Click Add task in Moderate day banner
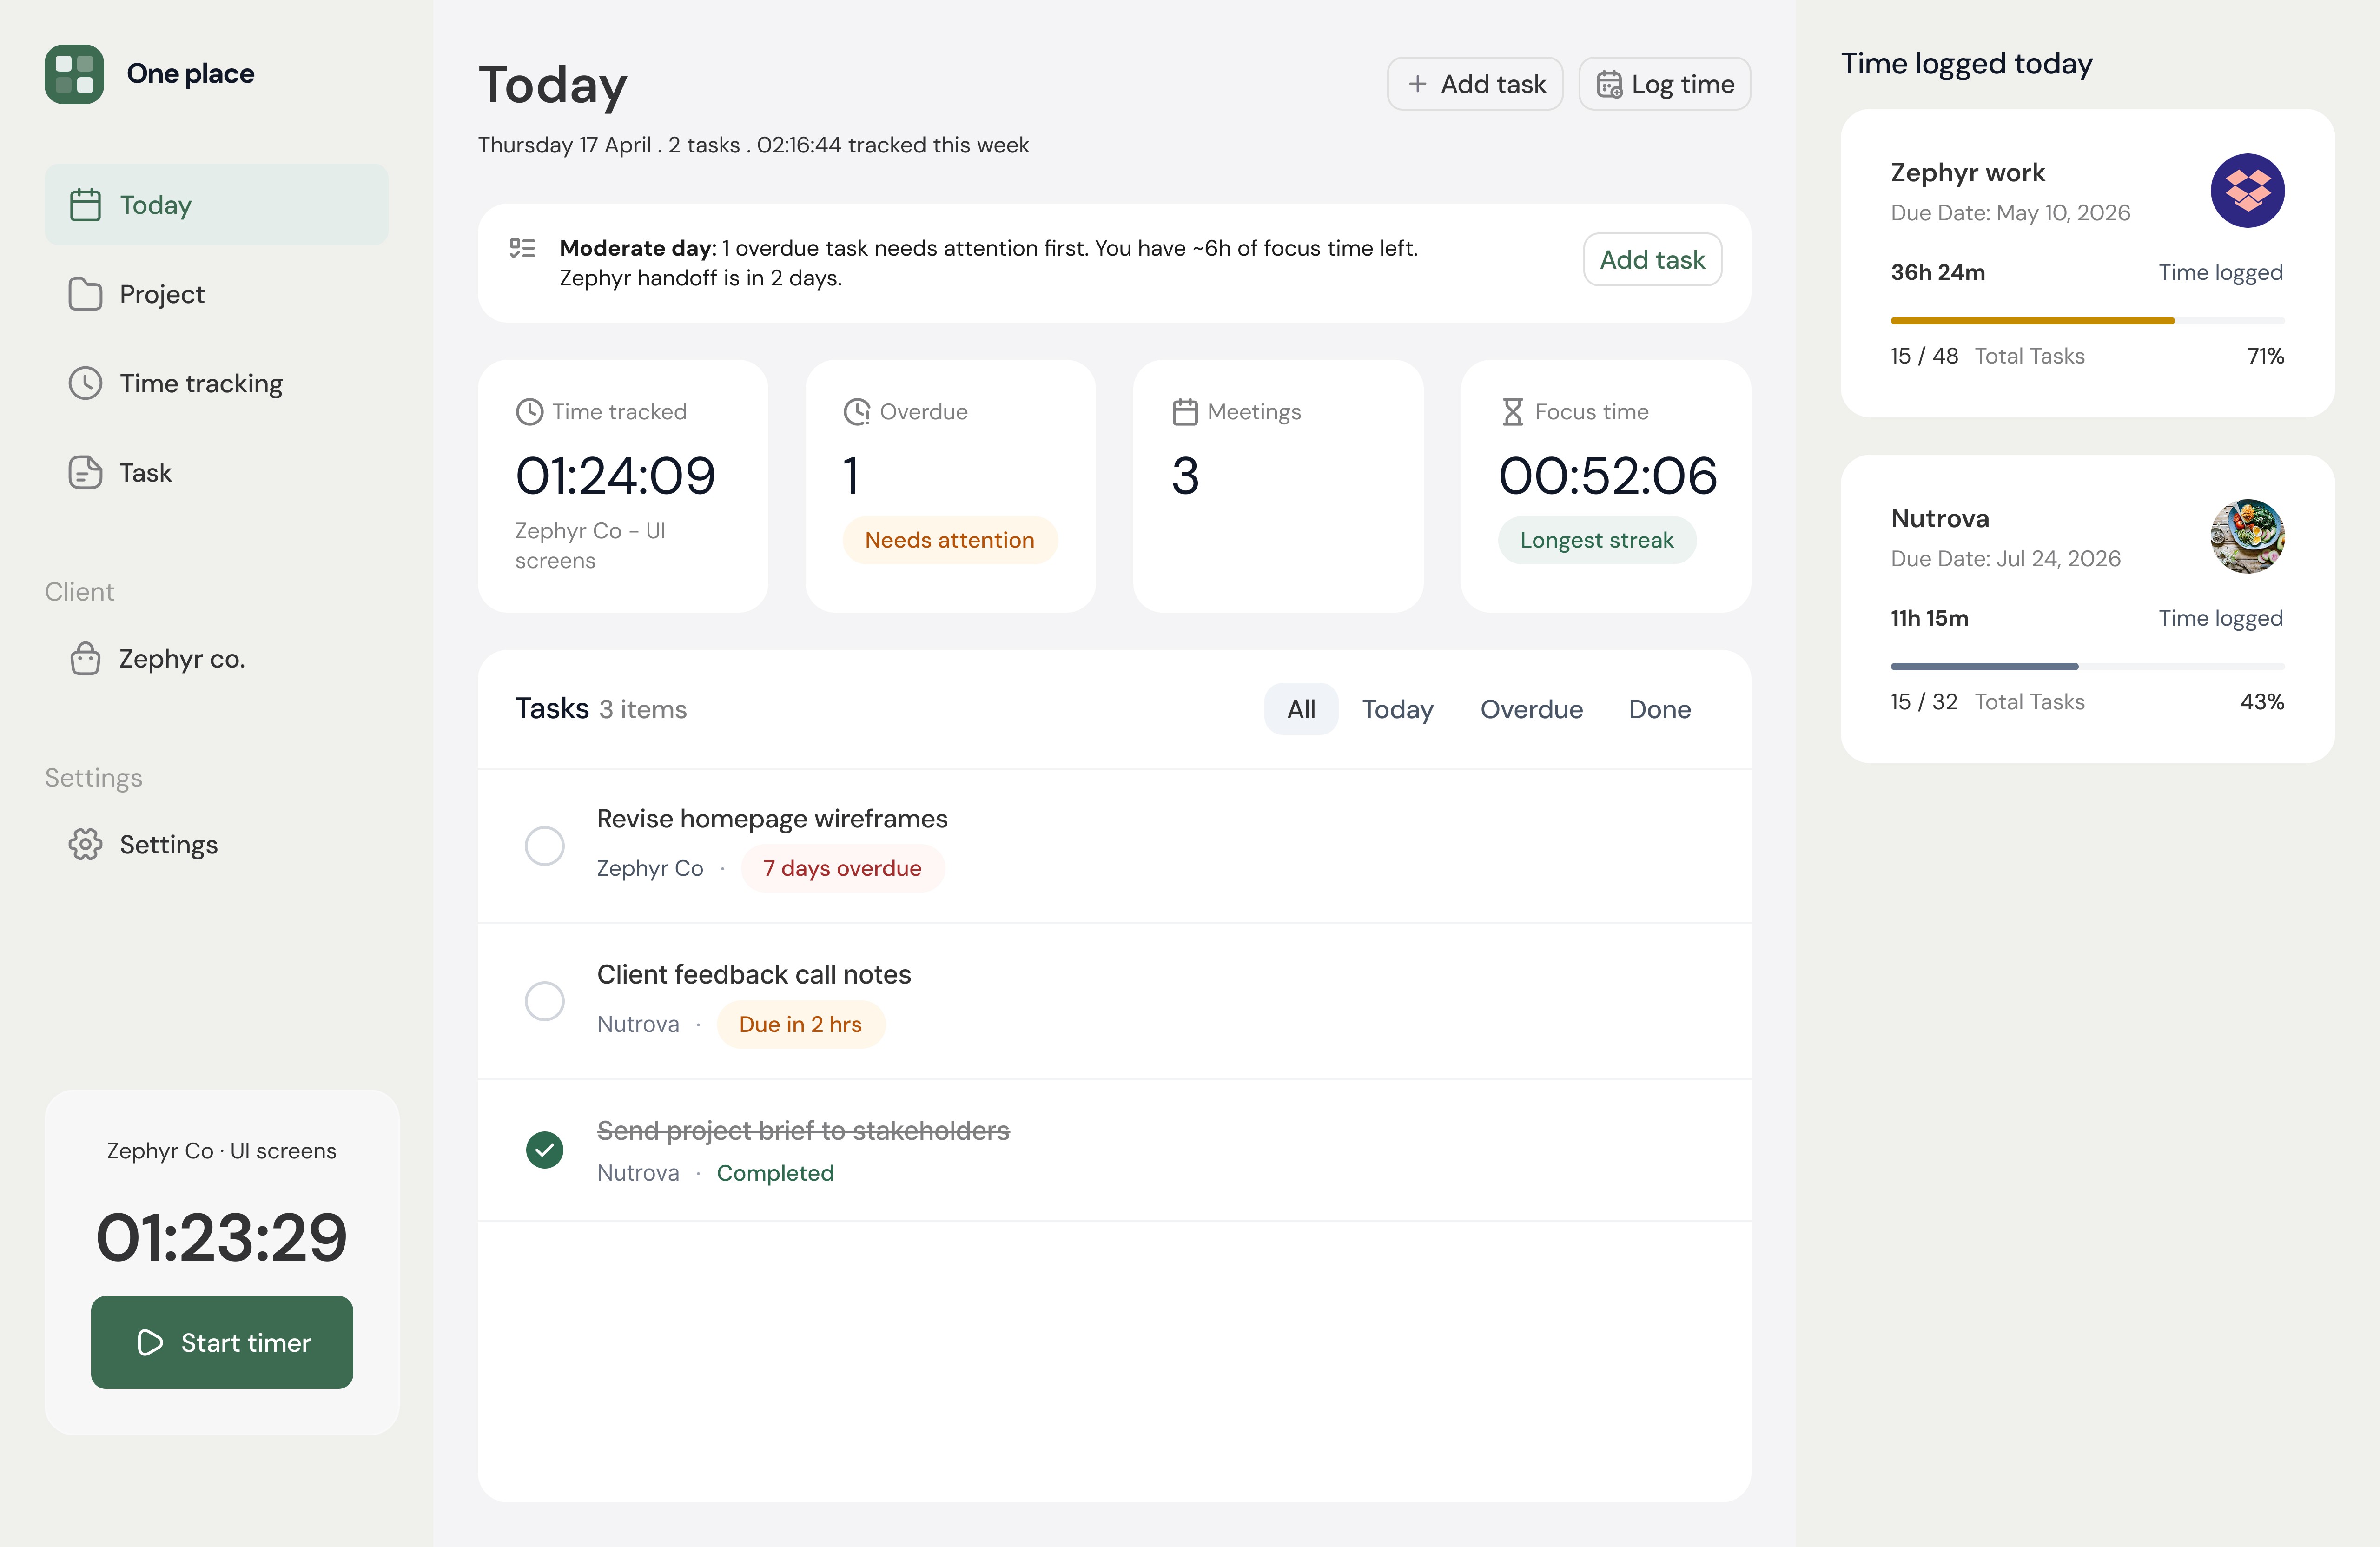Screen dimensions: 2380x1547 click(1652, 260)
